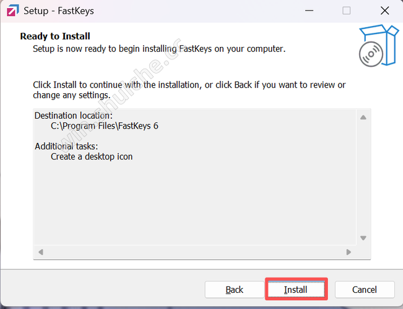The width and height of the screenshot is (403, 309).
Task: Click the greyed-out maximize button
Action: pos(347,11)
